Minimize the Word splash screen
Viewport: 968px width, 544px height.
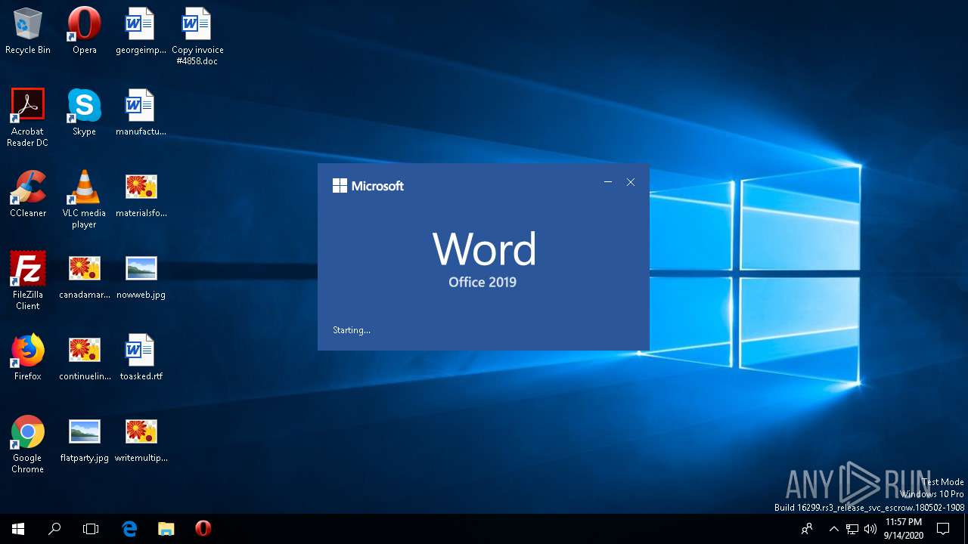click(x=608, y=182)
